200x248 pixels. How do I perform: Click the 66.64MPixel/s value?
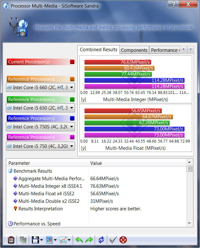(x=104, y=178)
